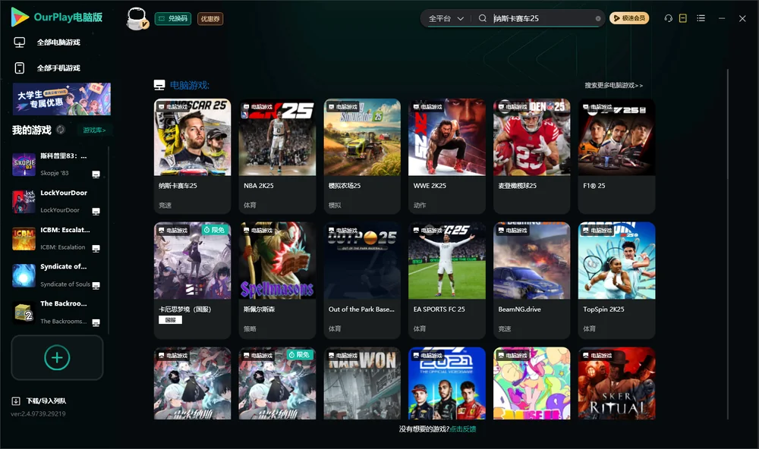Click the PC icon on Skopje '83 row
This screenshot has height=449, width=759.
pyautogui.click(x=96, y=174)
